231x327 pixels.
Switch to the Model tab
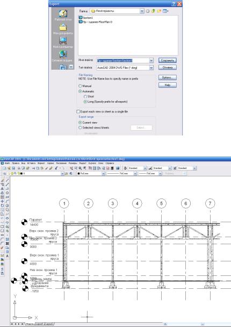click(x=30, y=324)
